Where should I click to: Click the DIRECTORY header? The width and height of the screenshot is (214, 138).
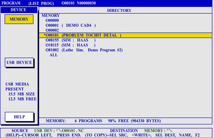coord(119,10)
